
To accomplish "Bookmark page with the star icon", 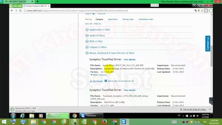I will coord(202,11).
